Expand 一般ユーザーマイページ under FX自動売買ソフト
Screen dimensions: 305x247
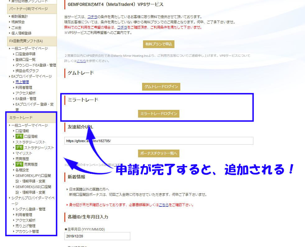pos(30,48)
